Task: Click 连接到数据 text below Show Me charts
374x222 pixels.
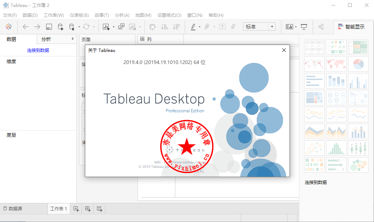Action: [316, 183]
